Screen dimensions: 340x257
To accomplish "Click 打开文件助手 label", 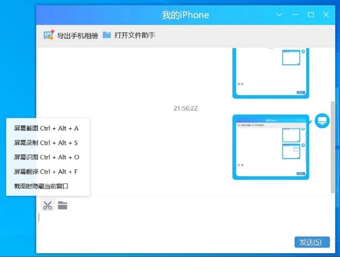I will [x=135, y=35].
